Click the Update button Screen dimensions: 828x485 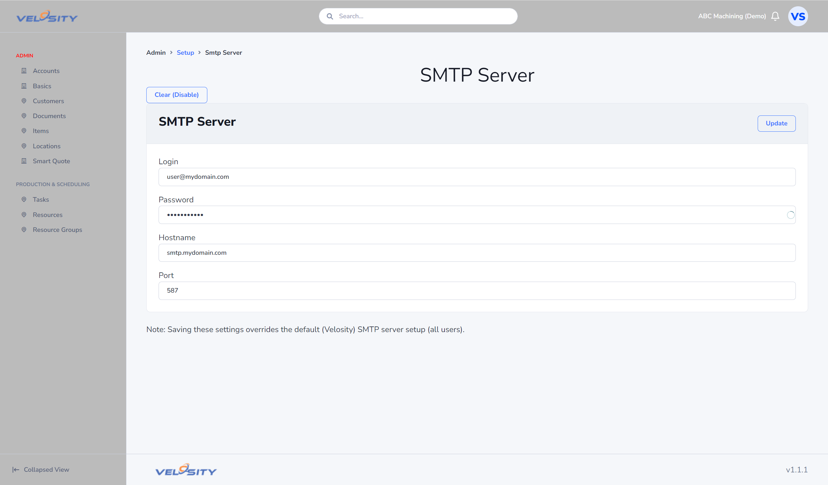point(776,123)
